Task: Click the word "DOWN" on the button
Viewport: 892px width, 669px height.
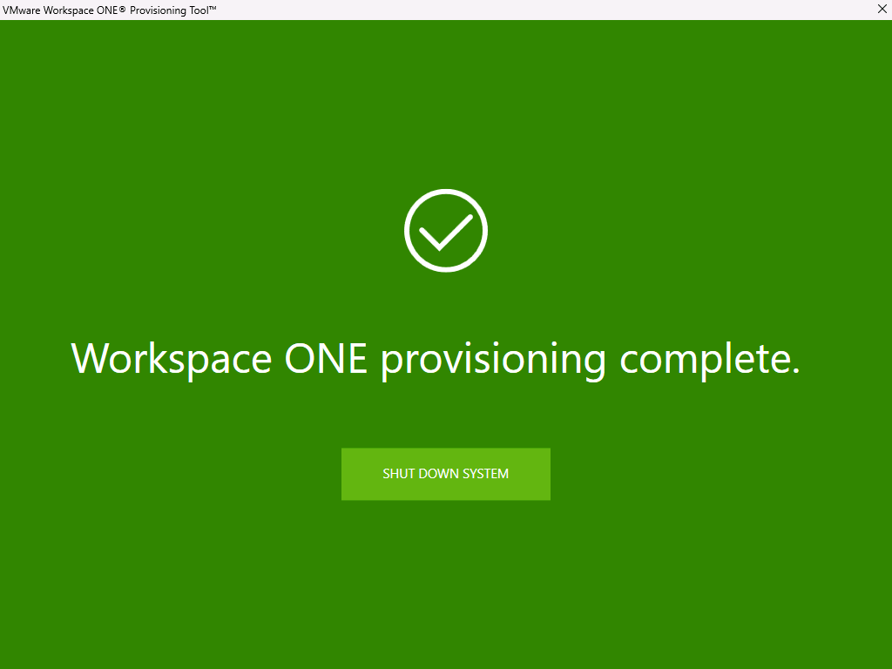Action: point(438,474)
